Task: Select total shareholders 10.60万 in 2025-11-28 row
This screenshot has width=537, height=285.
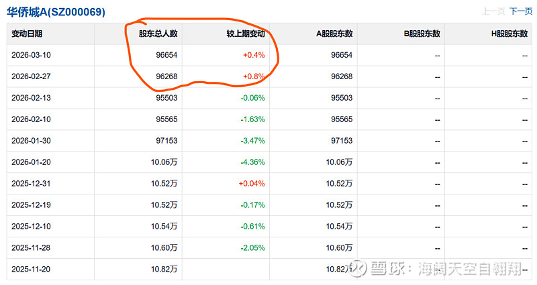Action: tap(164, 247)
